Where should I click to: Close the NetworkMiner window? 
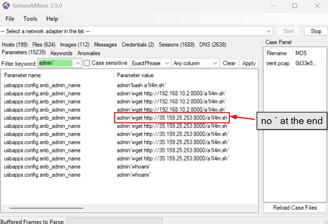[x=317, y=6]
